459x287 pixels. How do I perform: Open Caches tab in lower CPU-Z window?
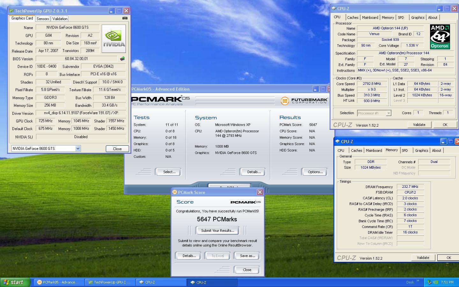(356, 151)
